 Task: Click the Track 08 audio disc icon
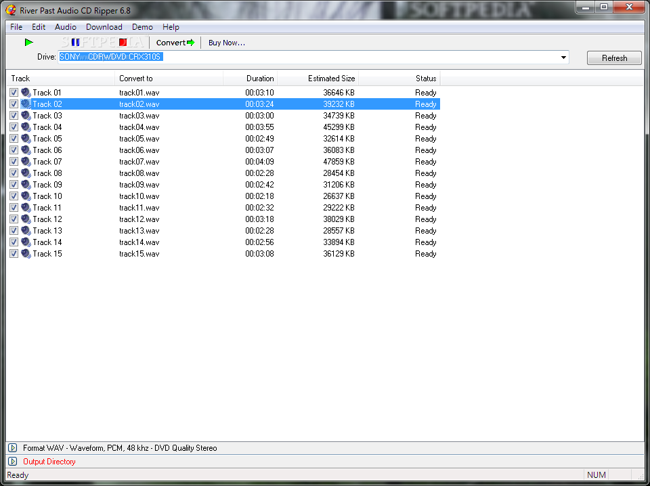(x=26, y=173)
